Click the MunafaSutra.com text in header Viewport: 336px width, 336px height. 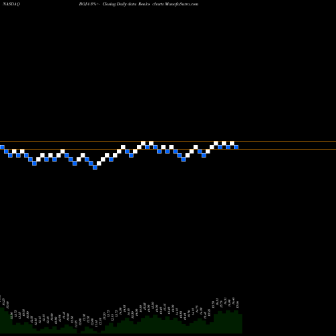(181, 4)
